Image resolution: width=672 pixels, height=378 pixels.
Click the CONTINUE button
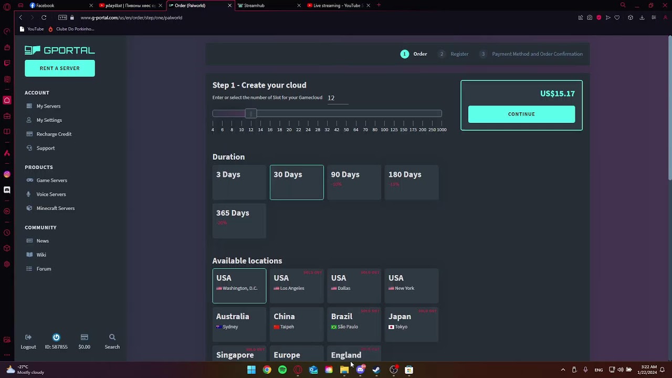coord(521,114)
